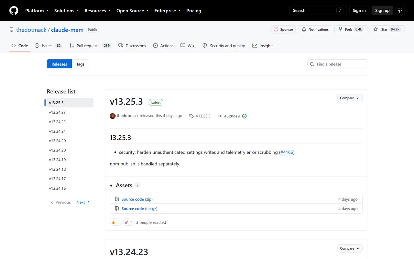
Task: Open the Open Source dropdown
Action: click(x=133, y=11)
